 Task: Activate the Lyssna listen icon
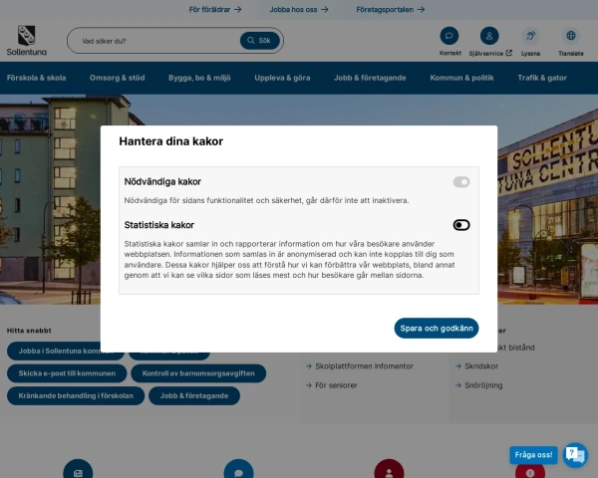tap(530, 36)
